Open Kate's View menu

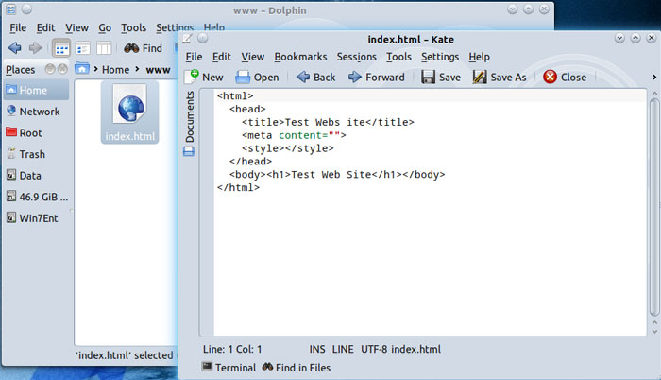(x=252, y=57)
